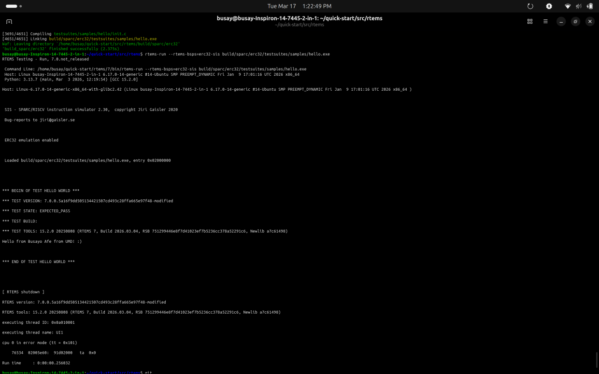Close the terminal window
The image size is (599, 374).
coord(590,22)
